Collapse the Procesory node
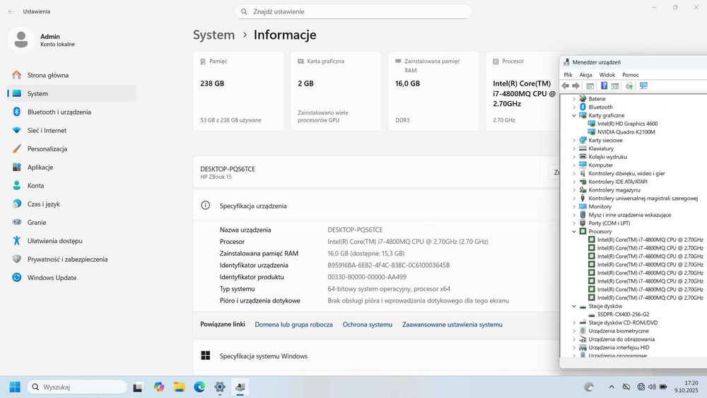707x398 pixels. point(574,231)
